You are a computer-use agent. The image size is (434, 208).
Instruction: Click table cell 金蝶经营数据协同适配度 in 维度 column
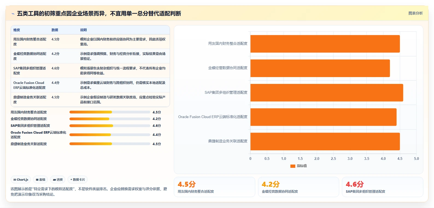tap(30, 56)
